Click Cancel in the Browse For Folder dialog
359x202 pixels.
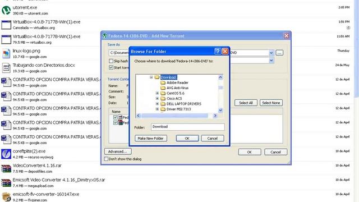coord(213,139)
